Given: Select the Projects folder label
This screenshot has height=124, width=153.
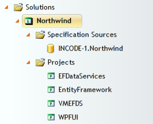Looking at the screenshot, I should tap(61, 63).
